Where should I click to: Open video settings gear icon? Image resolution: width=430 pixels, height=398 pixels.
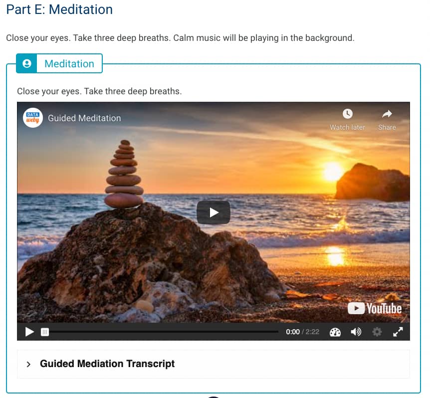pos(377,332)
